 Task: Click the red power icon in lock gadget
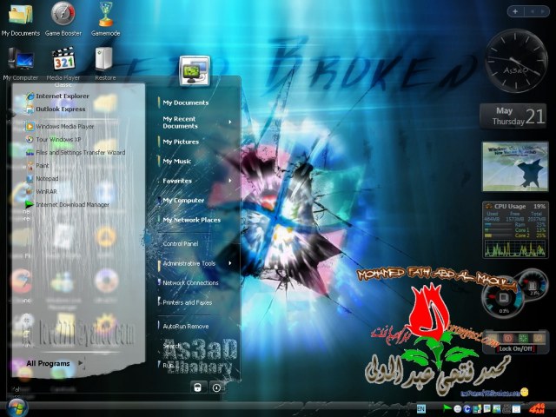[507, 338]
